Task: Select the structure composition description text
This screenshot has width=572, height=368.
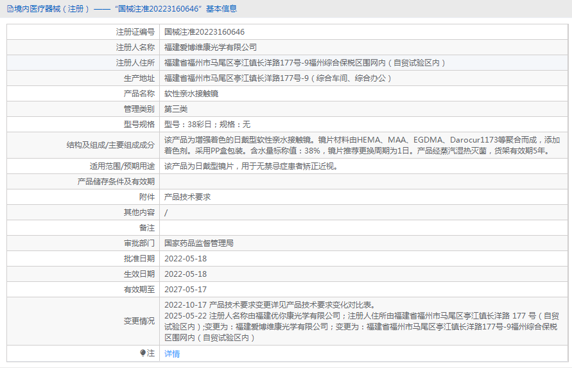Action: click(x=362, y=145)
